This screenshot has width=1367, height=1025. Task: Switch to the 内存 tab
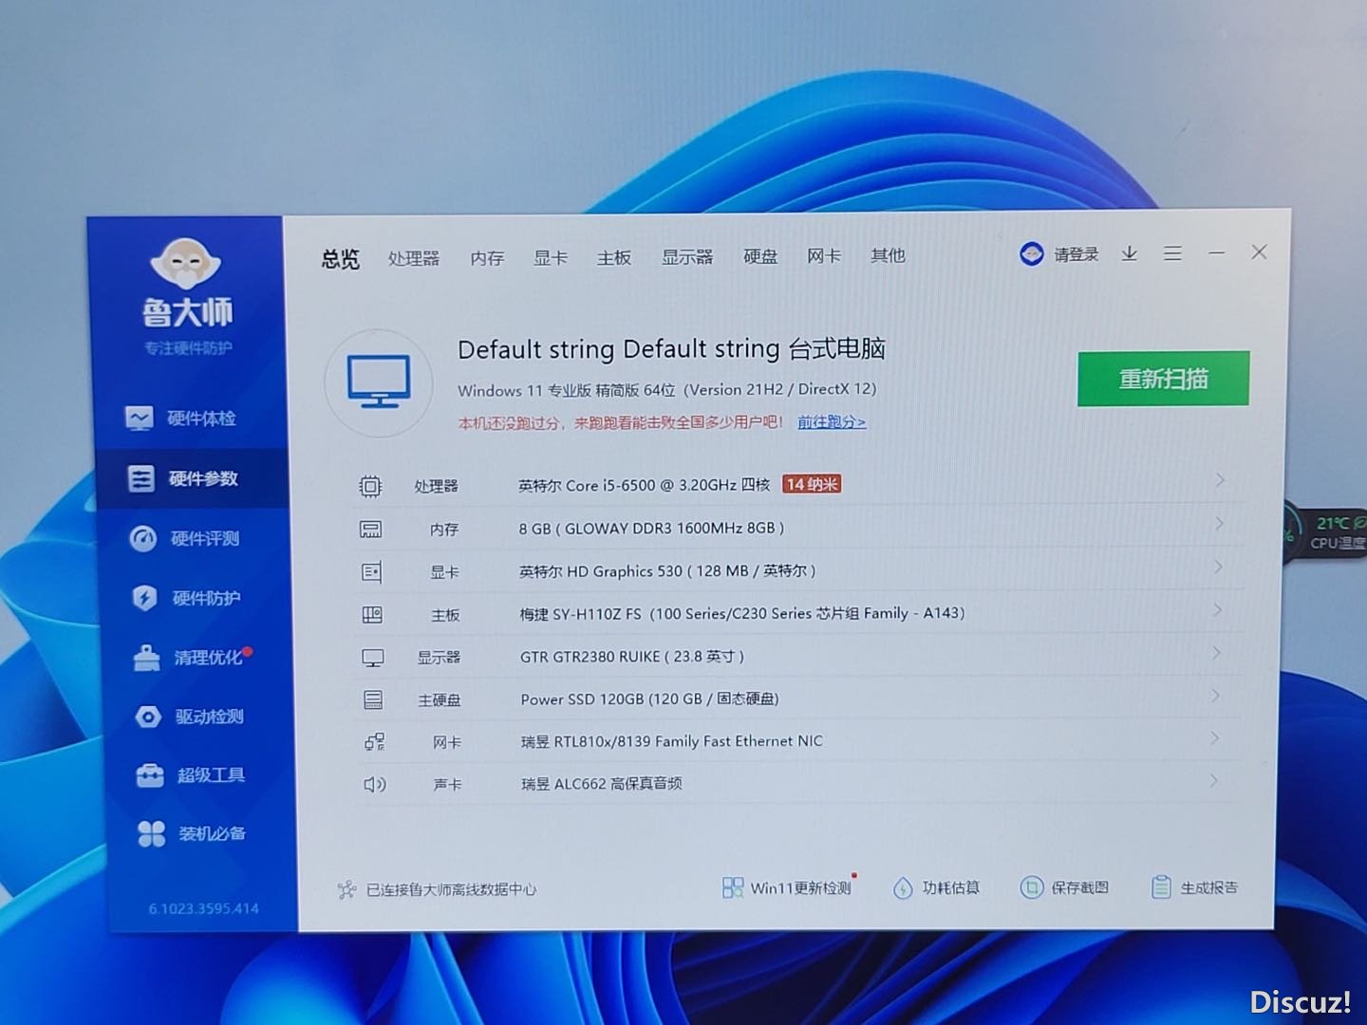click(487, 258)
